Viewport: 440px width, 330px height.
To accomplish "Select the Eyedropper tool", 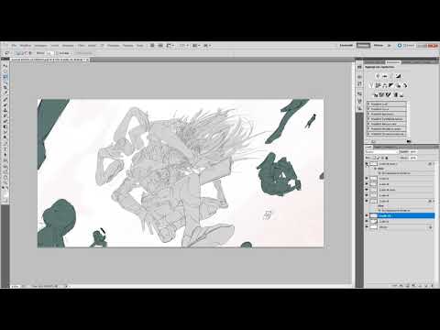I will tap(5, 93).
